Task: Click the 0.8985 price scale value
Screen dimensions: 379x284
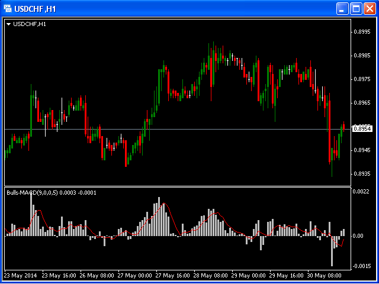Action: coord(362,56)
